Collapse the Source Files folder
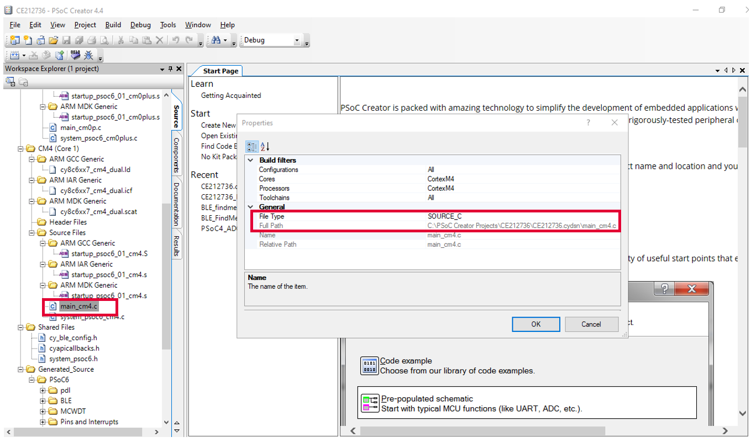Screen dimensions: 751x442 31,233
